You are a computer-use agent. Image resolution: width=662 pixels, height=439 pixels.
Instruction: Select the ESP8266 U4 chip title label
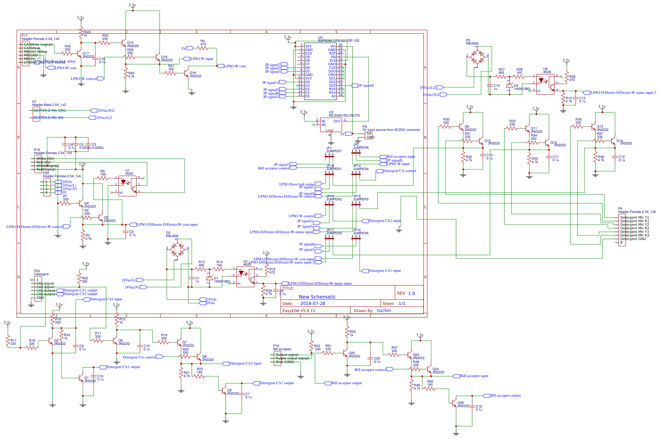point(338,41)
